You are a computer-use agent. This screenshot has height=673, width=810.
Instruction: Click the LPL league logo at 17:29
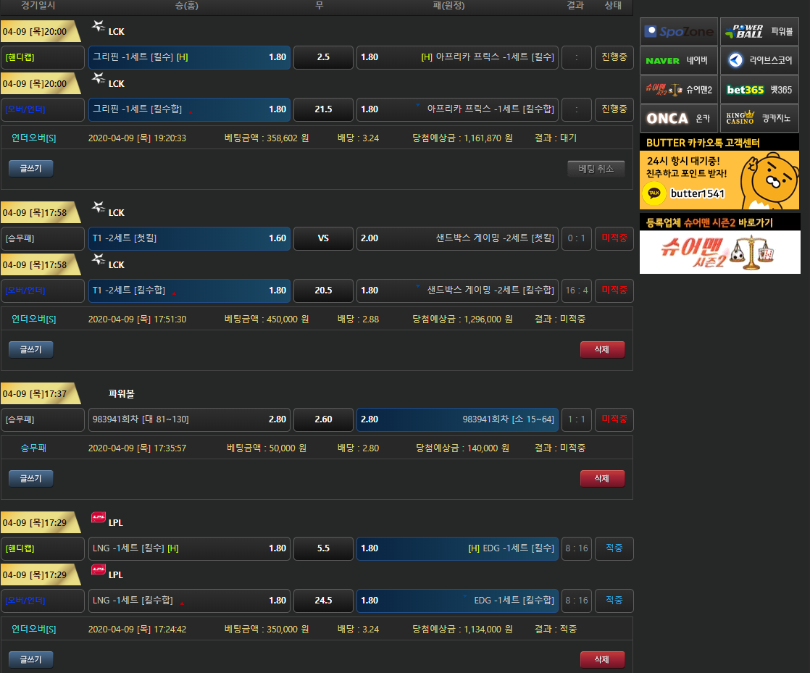point(99,518)
